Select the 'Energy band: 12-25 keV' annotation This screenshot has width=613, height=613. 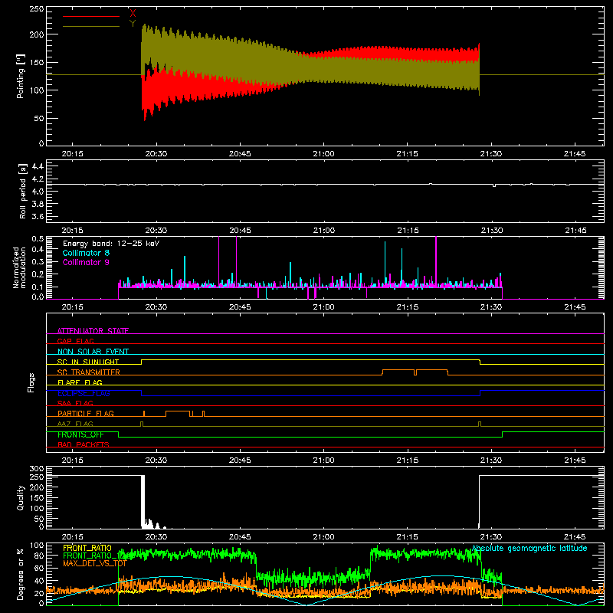coord(111,244)
